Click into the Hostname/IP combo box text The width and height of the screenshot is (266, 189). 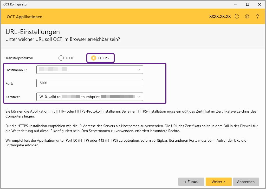pos(86,70)
